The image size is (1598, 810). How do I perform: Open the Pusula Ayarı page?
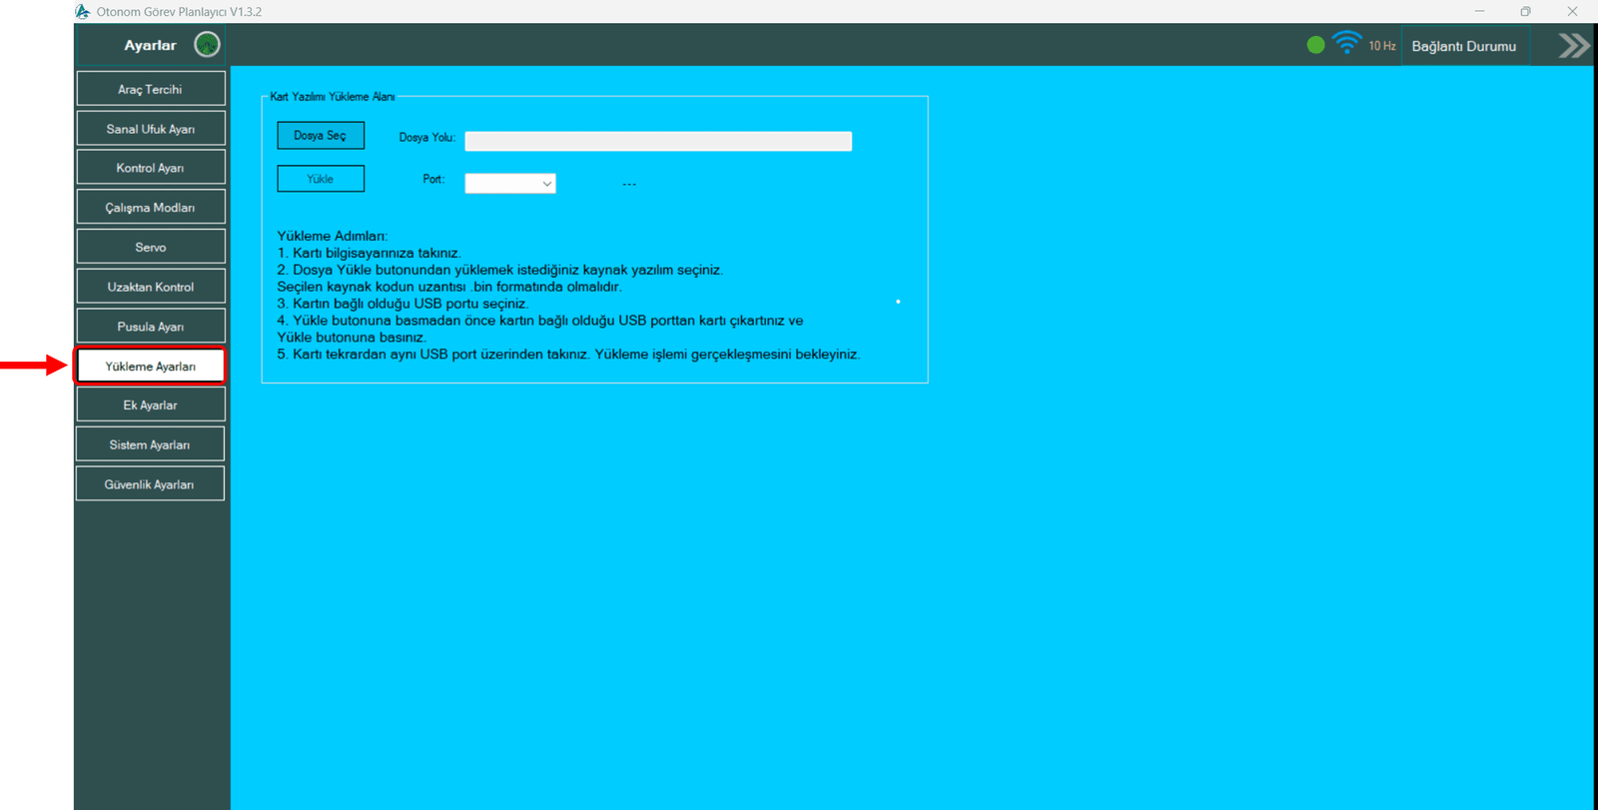151,327
